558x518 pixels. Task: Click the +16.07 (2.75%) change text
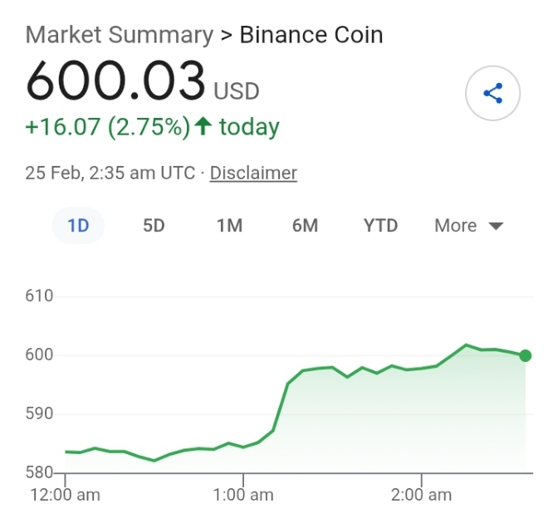coord(108,127)
